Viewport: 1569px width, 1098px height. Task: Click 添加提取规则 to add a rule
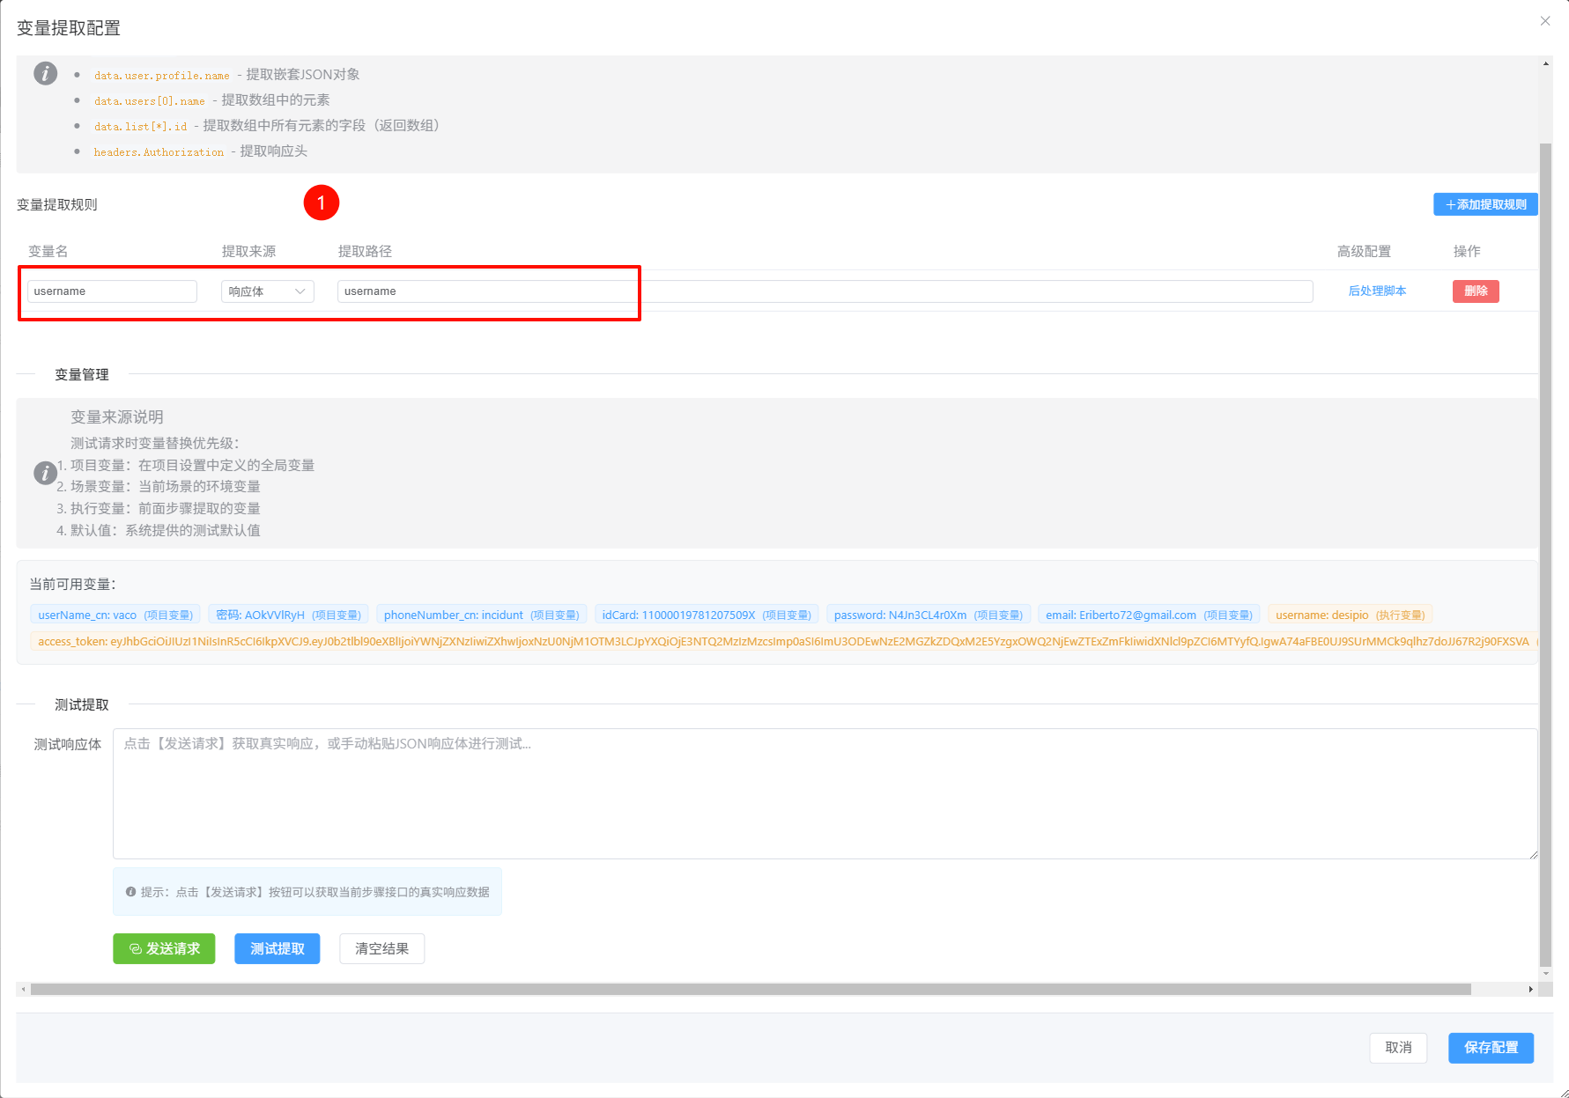(1485, 204)
